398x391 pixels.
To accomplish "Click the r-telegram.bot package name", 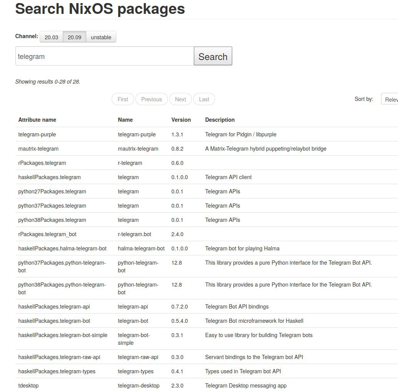I will pos(135,234).
